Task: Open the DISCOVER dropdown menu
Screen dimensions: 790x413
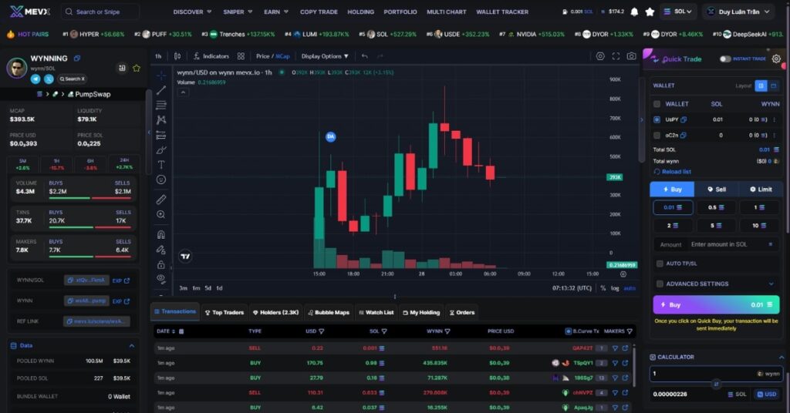Action: click(x=192, y=12)
